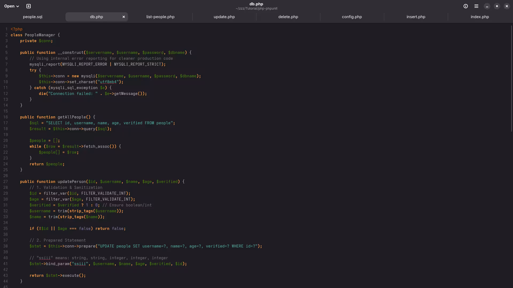
Task: Switch to the people.sql tab
Action: [33, 17]
